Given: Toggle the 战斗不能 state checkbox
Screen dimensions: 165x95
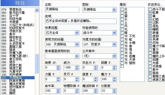Looking at the screenshot, I should (150, 9).
